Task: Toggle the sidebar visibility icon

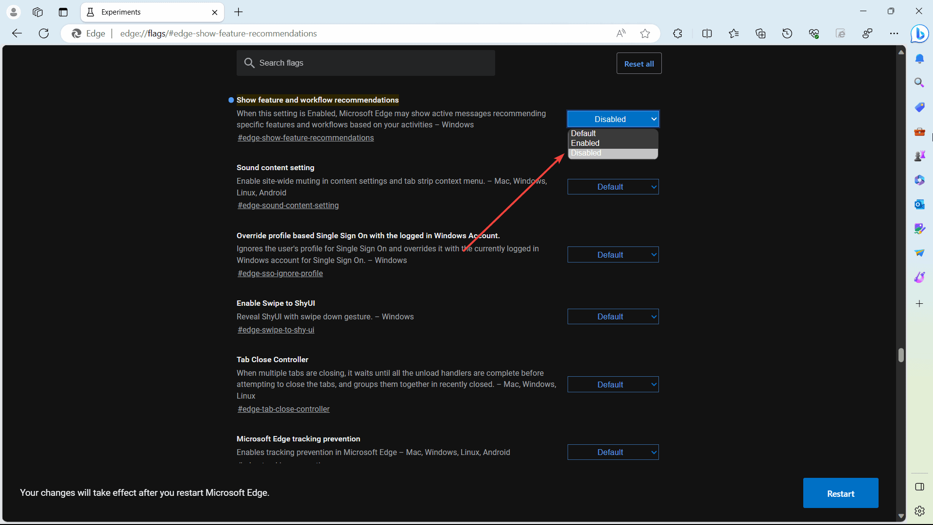Action: (x=919, y=487)
